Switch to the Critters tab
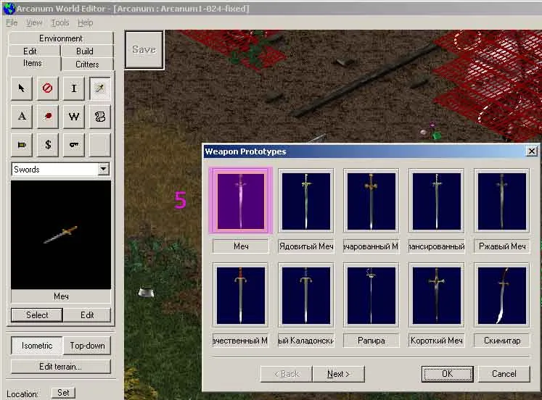 tap(87, 64)
